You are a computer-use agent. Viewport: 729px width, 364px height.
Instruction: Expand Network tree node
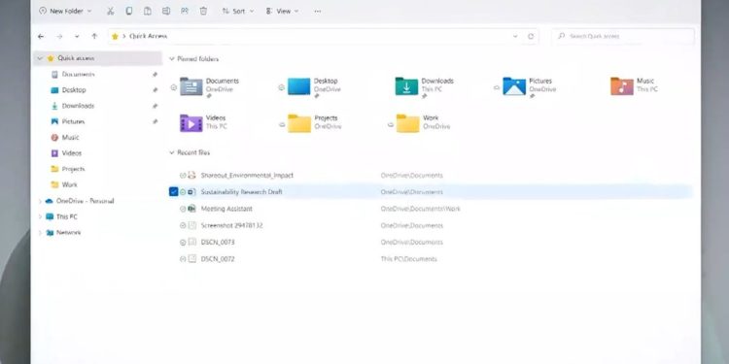tap(40, 233)
